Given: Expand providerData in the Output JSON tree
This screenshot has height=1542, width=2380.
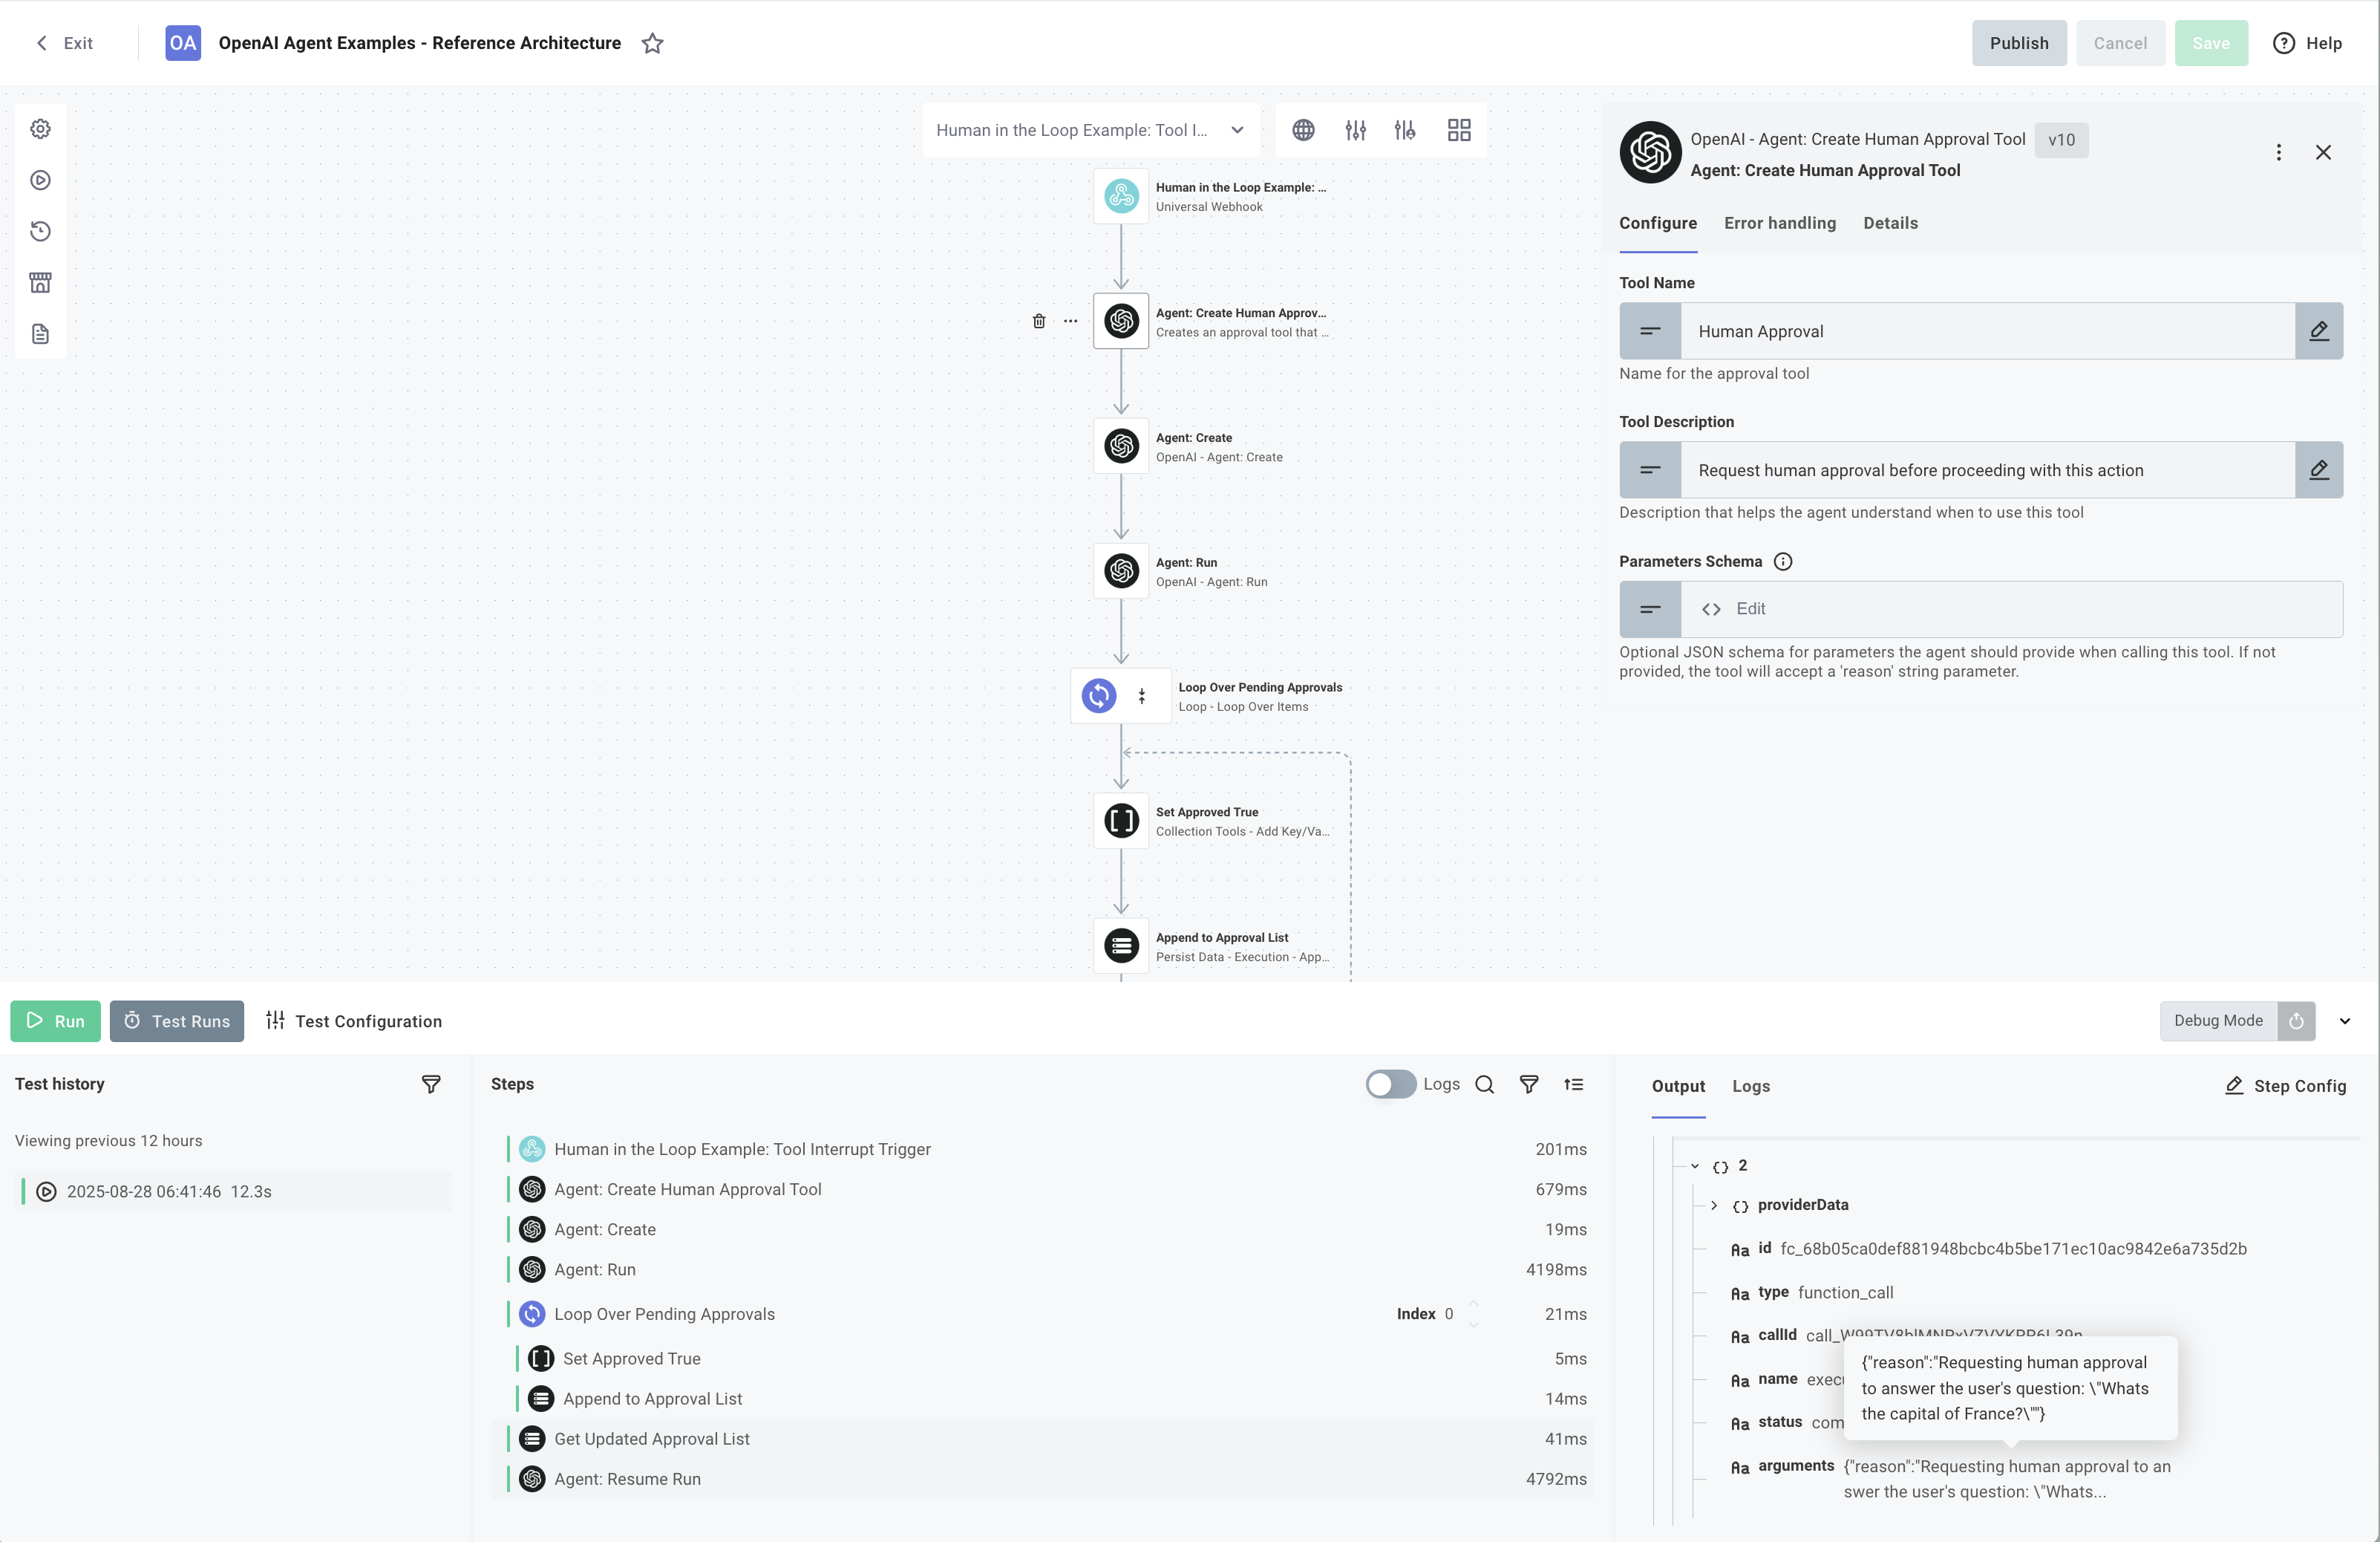Looking at the screenshot, I should (x=1714, y=1205).
